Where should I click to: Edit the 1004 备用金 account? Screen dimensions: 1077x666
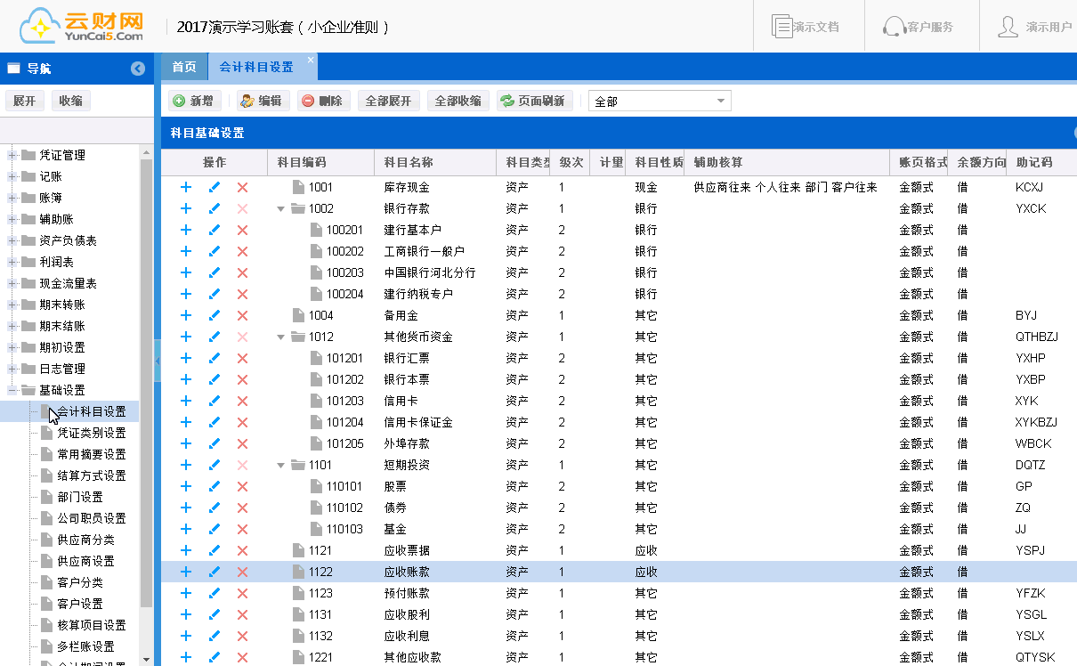pyautogui.click(x=214, y=315)
